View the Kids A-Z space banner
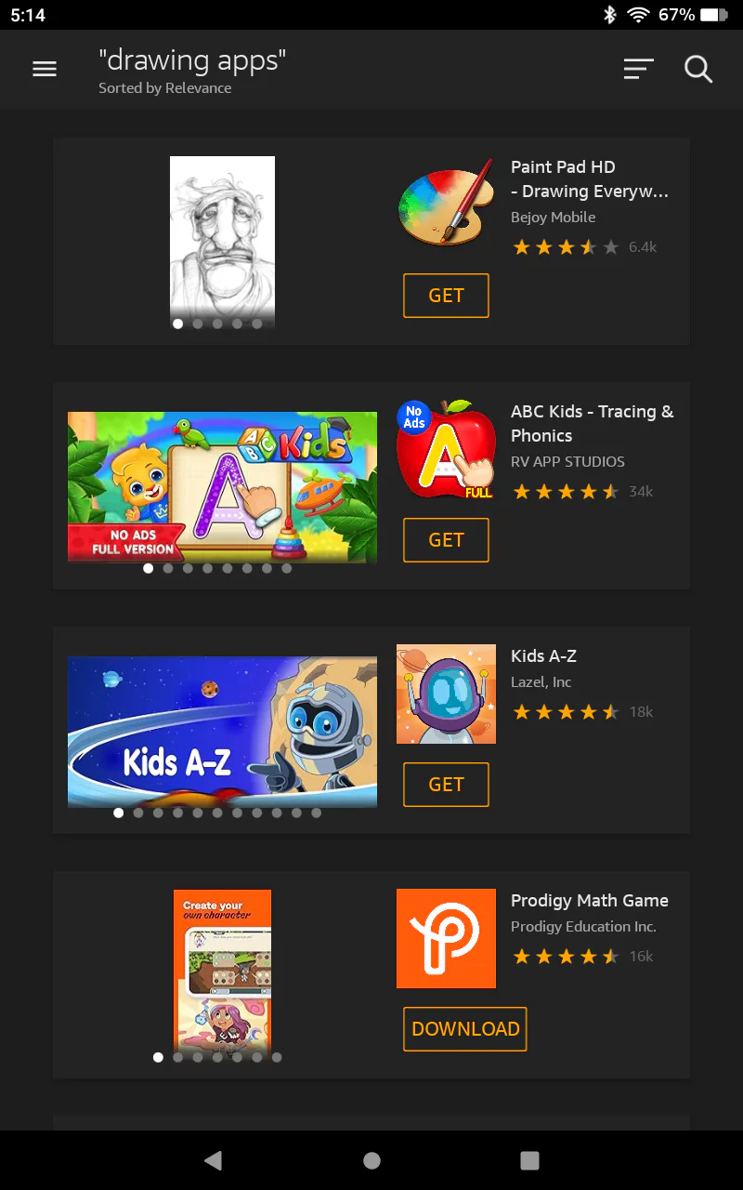 click(x=223, y=732)
